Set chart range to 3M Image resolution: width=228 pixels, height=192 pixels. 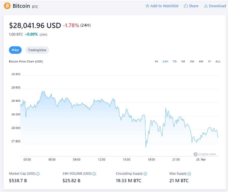(x=192, y=62)
